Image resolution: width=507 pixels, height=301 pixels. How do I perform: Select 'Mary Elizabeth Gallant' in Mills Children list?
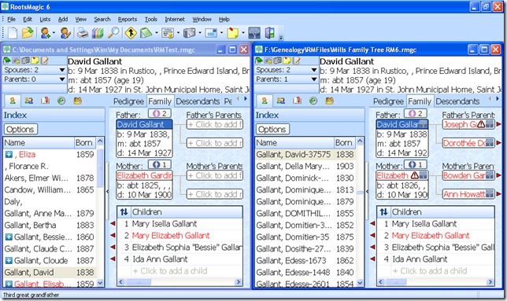pyautogui.click(x=431, y=236)
